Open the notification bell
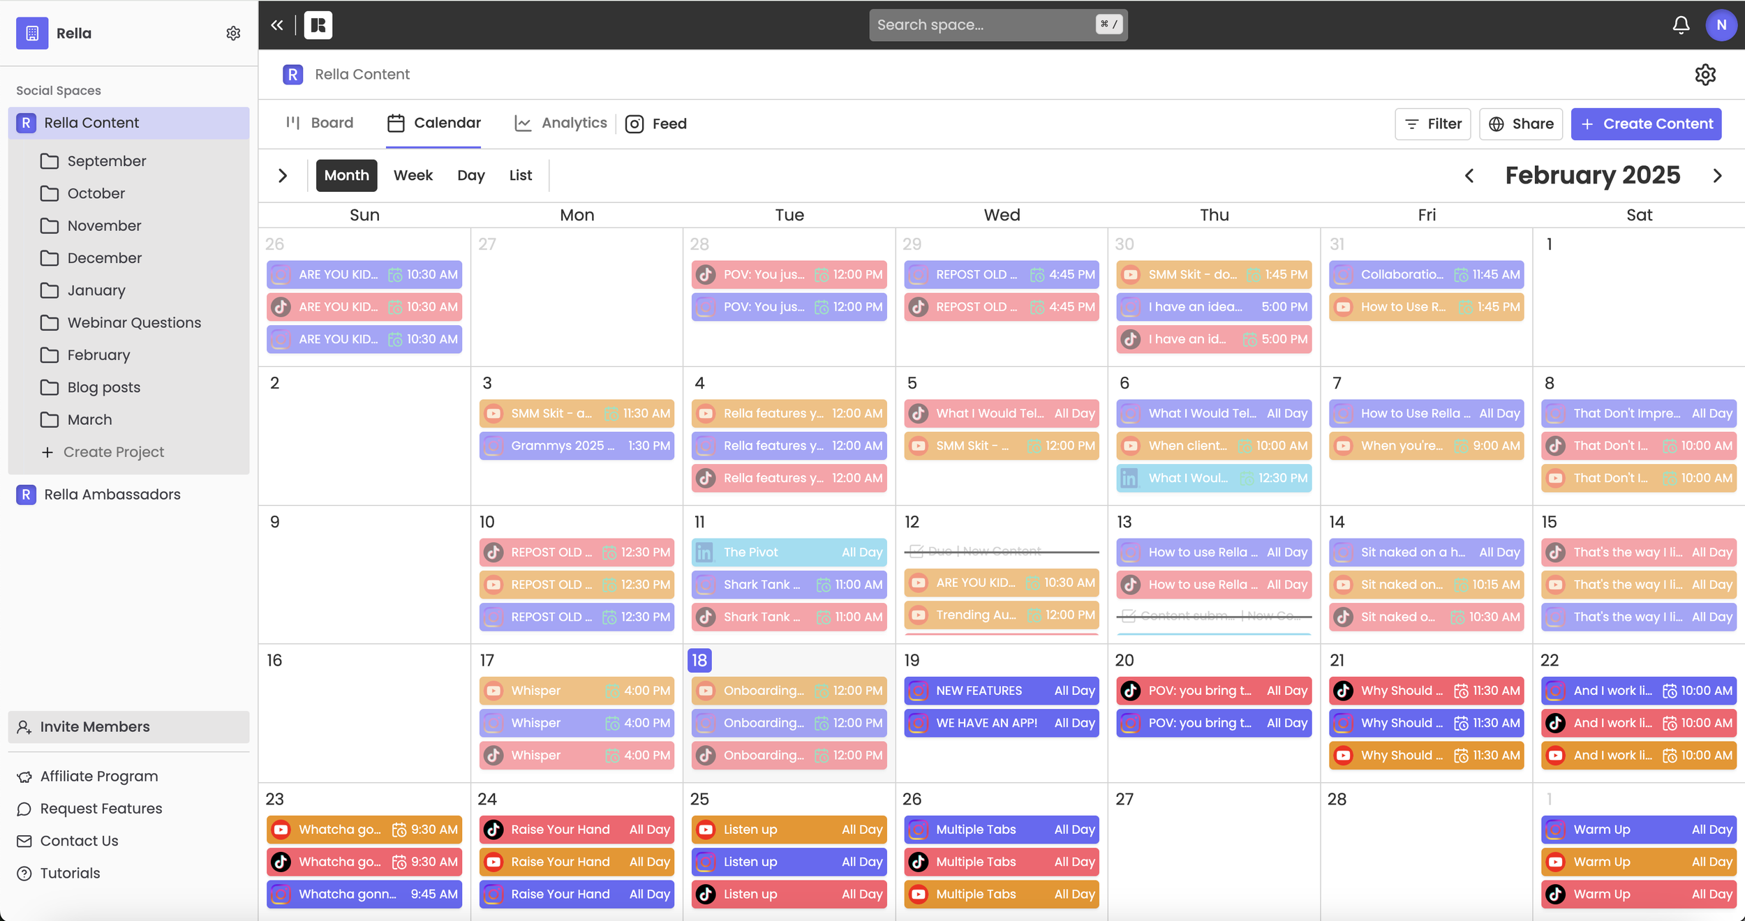This screenshot has height=921, width=1745. (x=1681, y=24)
